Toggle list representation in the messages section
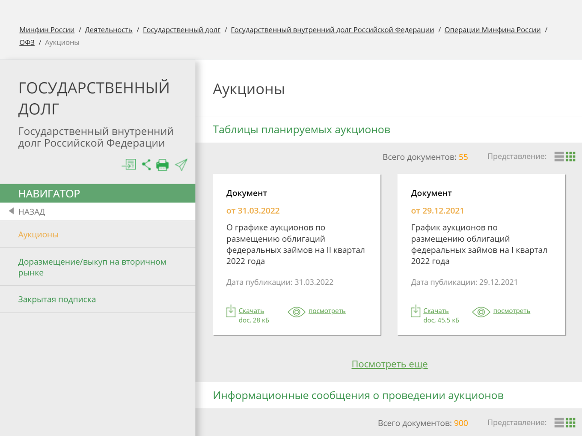 tap(559, 422)
